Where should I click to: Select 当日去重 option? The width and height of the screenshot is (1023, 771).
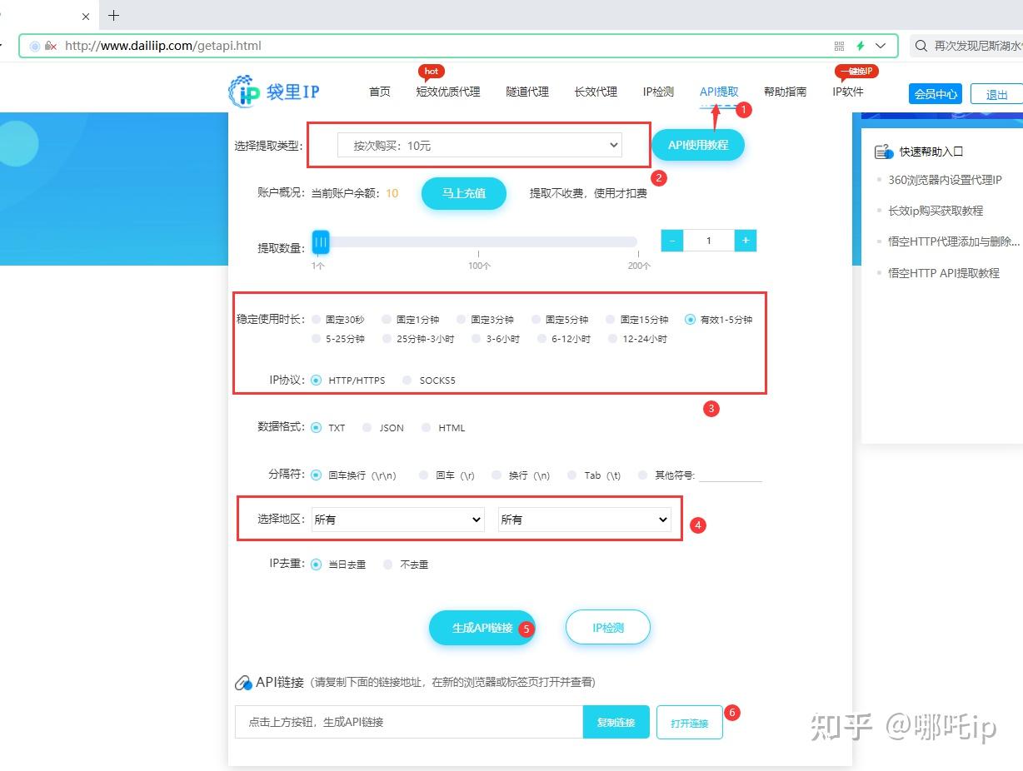317,564
